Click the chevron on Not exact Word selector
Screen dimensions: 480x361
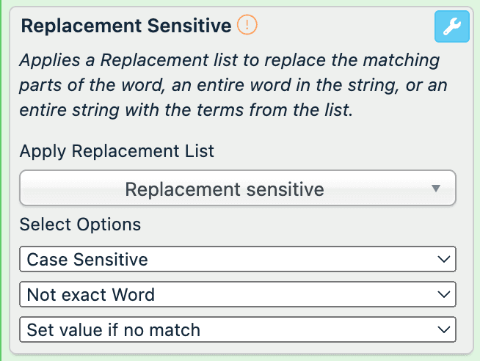point(442,294)
